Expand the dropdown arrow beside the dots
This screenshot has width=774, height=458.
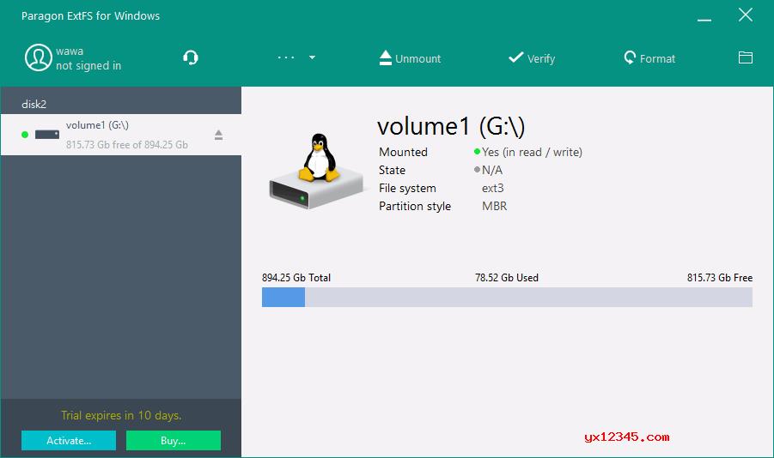[312, 57]
